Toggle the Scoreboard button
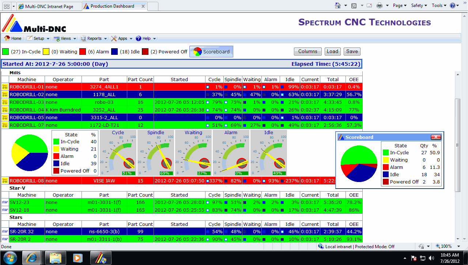 click(x=211, y=52)
